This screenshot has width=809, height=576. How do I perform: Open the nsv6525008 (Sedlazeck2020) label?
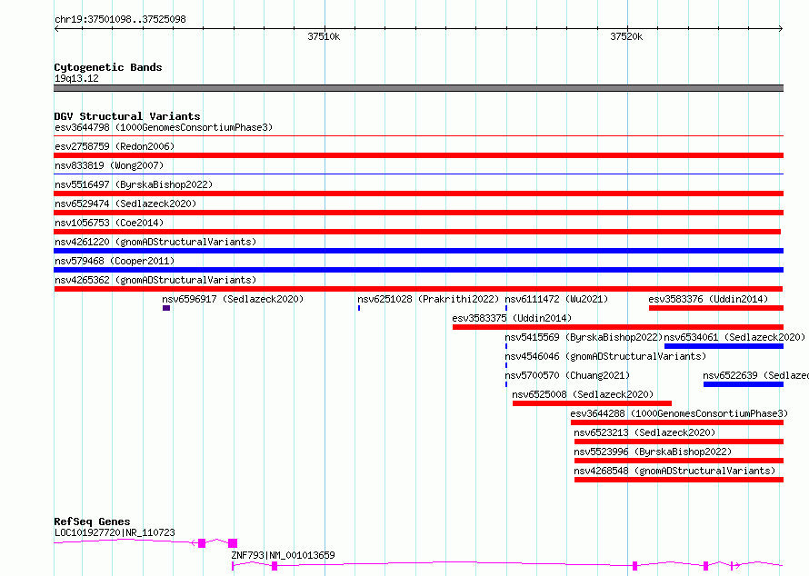(583, 394)
